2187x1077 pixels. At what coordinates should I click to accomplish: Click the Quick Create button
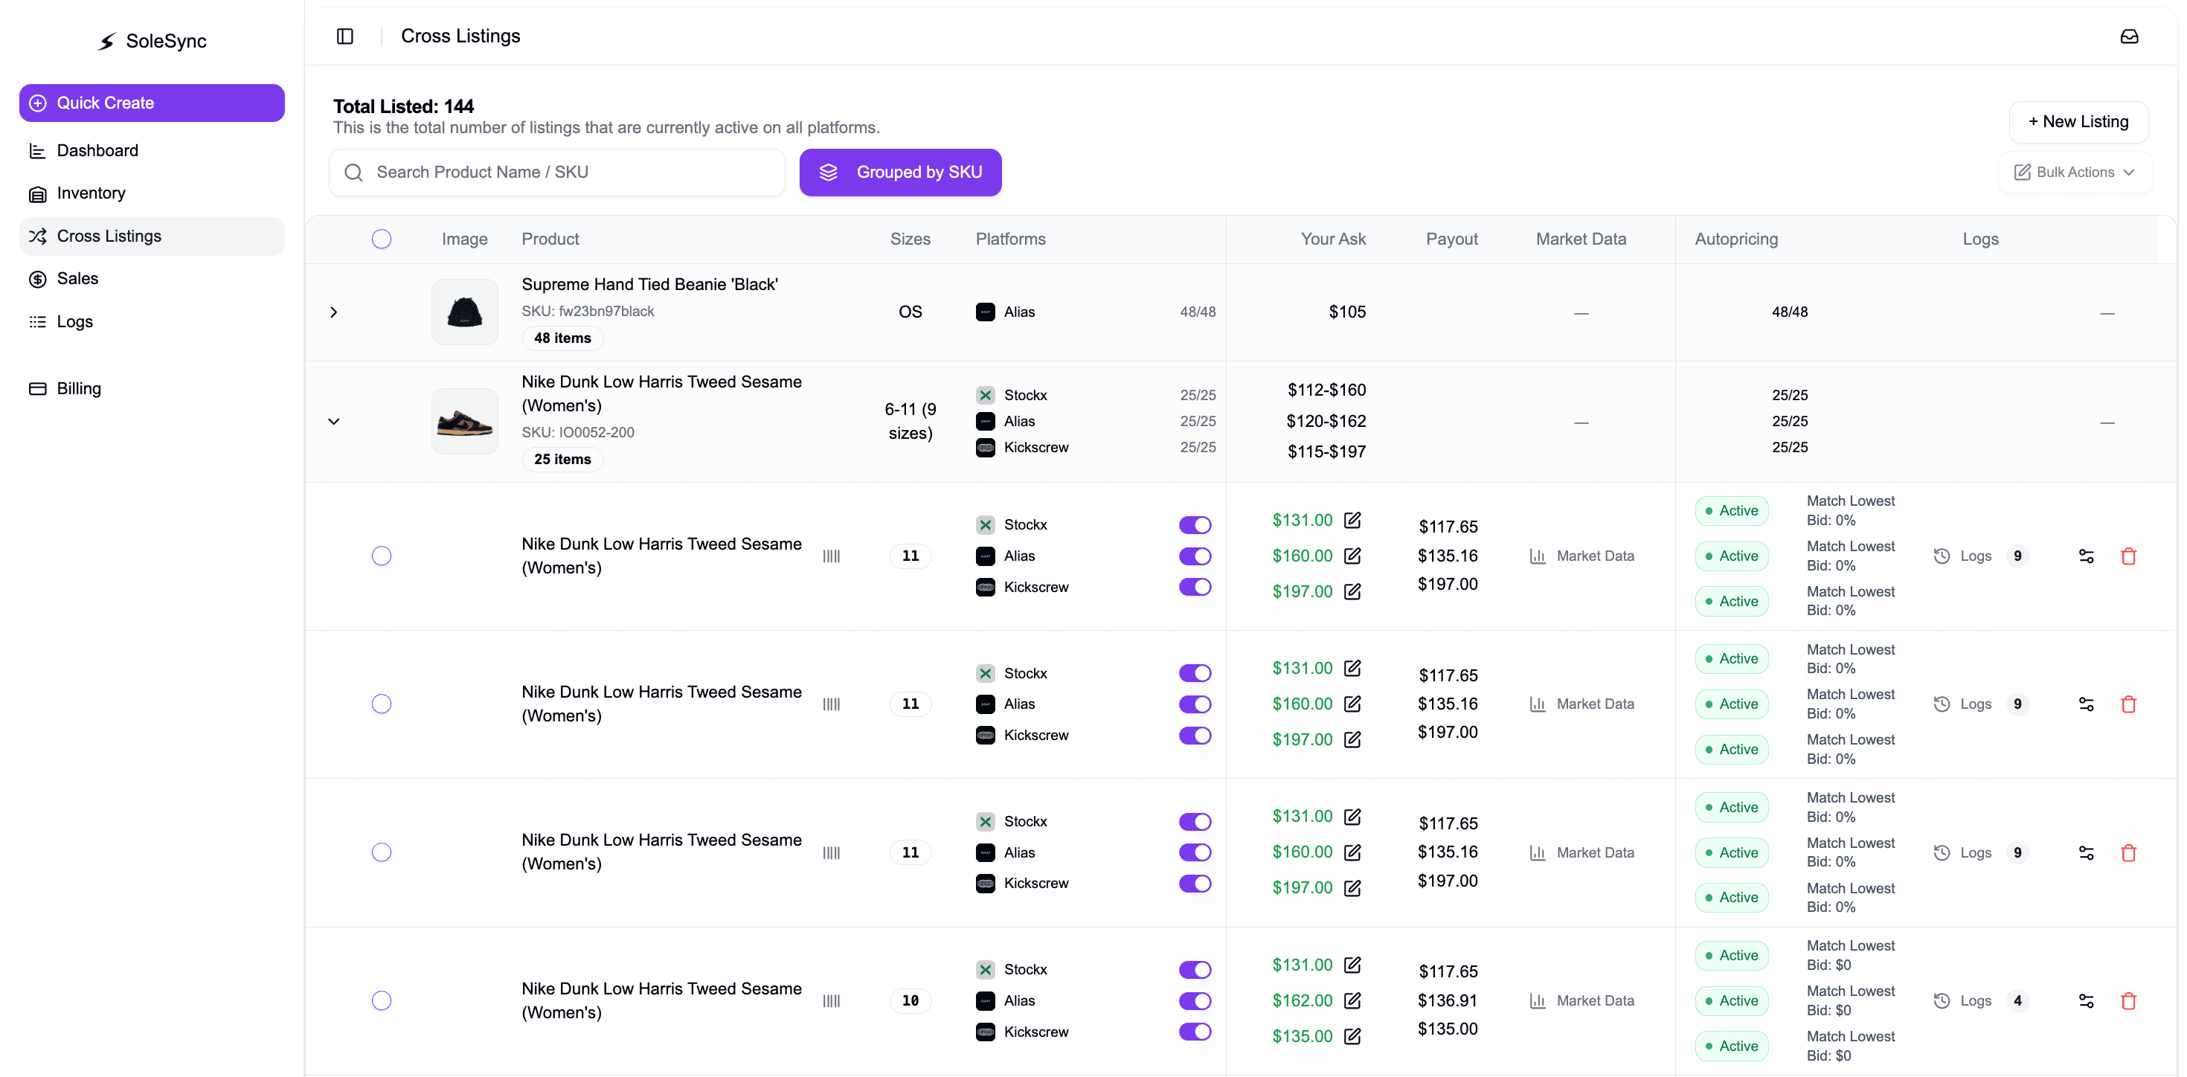(x=152, y=103)
